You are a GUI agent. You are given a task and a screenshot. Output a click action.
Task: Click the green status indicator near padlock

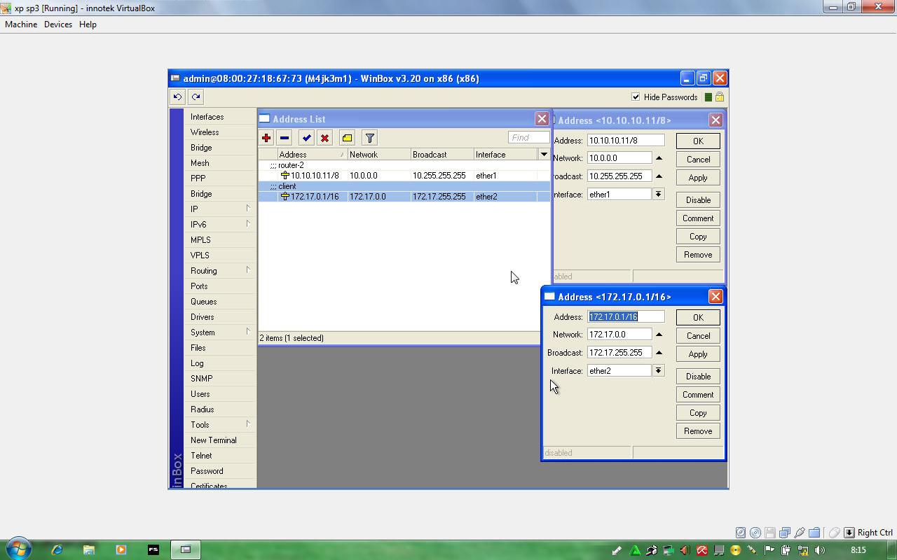708,97
